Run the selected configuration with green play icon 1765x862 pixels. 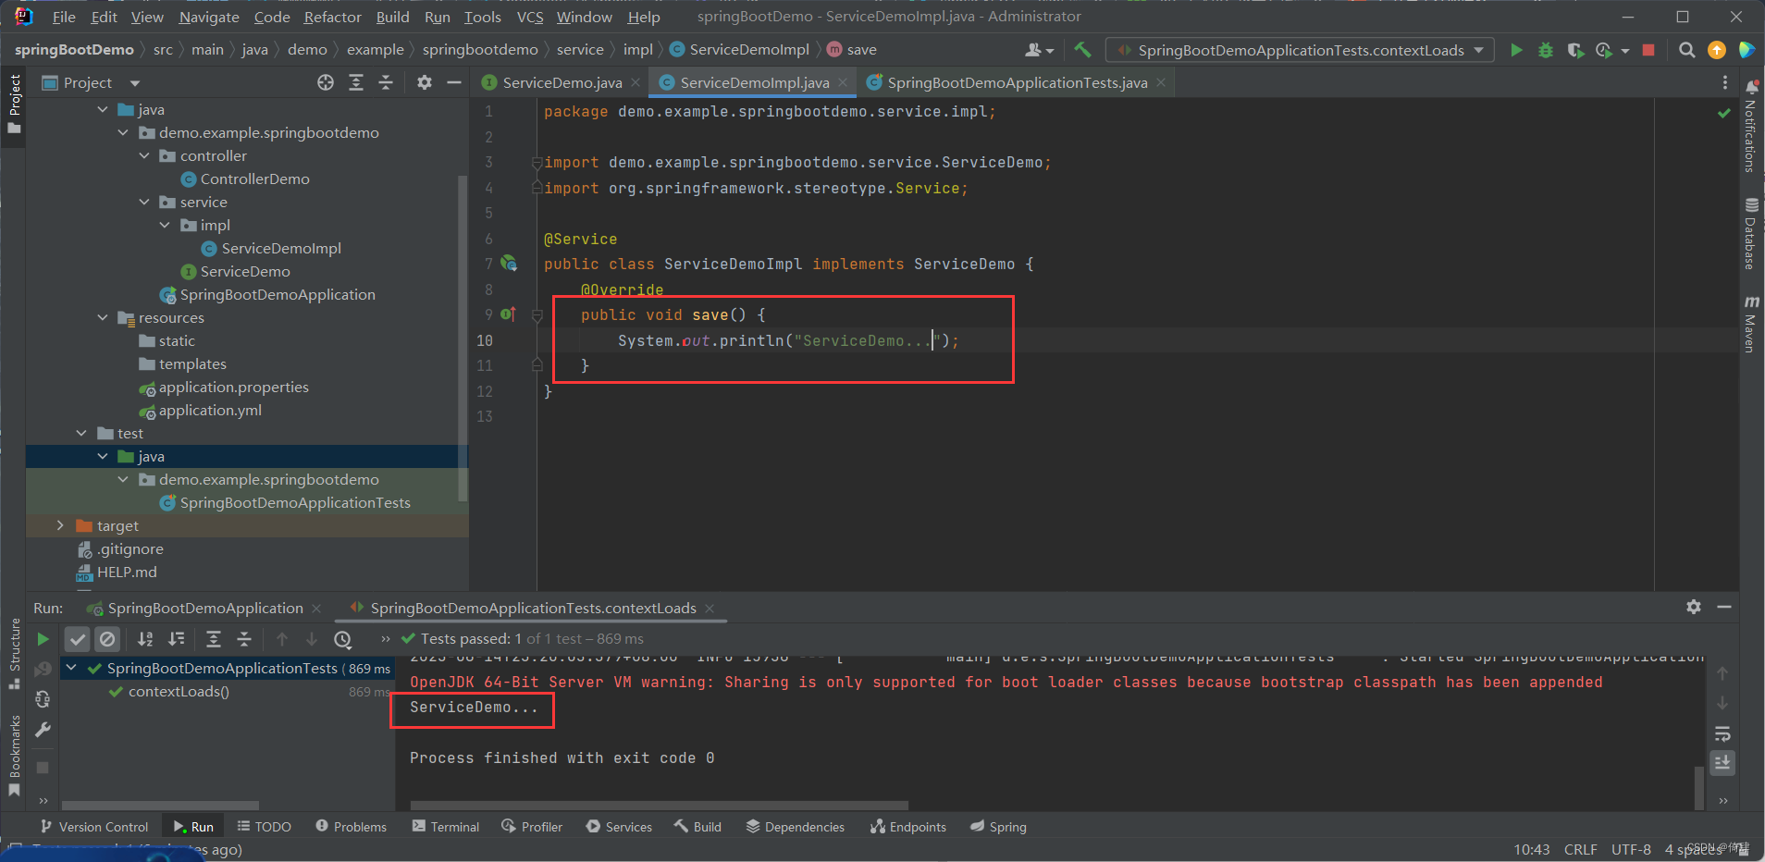click(1516, 50)
